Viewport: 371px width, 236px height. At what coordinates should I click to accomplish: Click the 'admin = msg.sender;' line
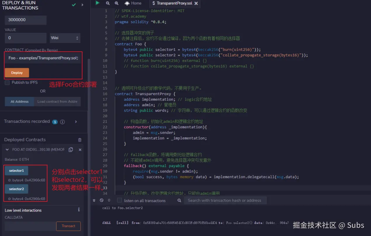tap(154, 133)
